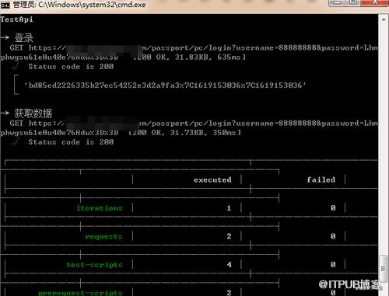Click the first 'Status code is 200' line
Viewport: 389px width, 296px height.
71,67
